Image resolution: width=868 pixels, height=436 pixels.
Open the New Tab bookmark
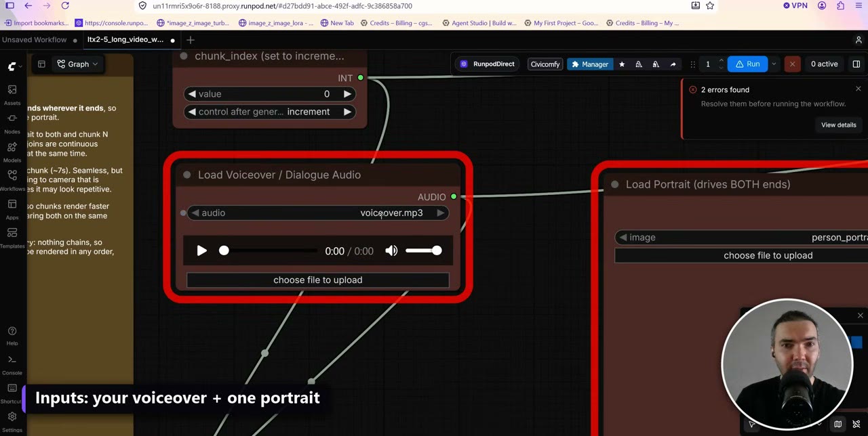[x=337, y=23]
